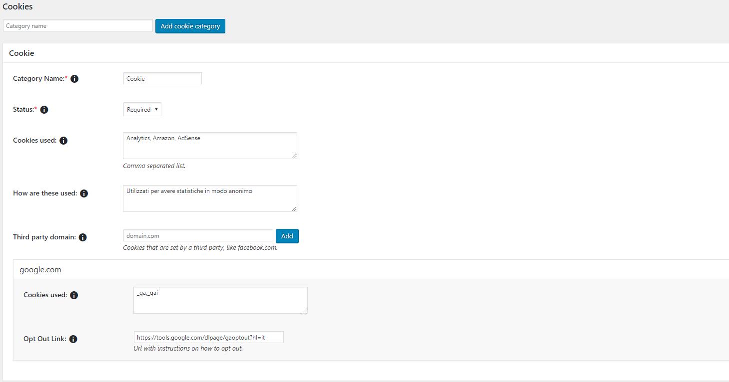Grab resize handle of google.com cookies textarea
729x382 pixels.
[x=305, y=311]
